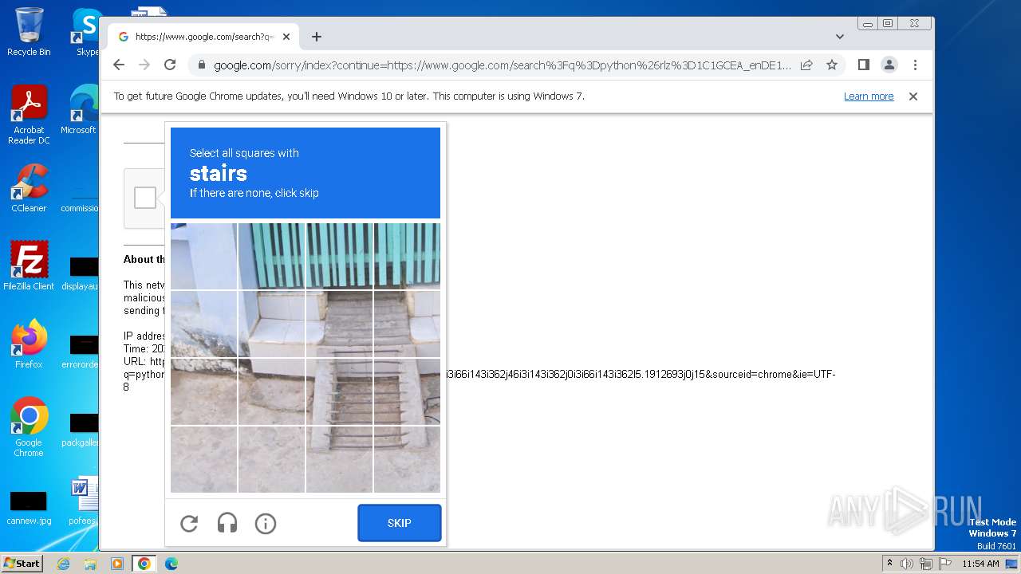Launch CCleaner from the desktop
Image resolution: width=1021 pixels, height=574 pixels.
point(29,188)
